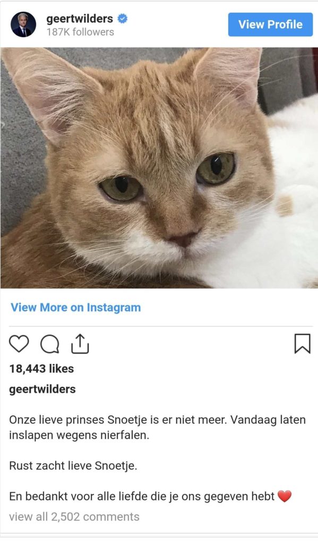Open the geertwilders profile avatar picture
The width and height of the screenshot is (318, 545).
point(23,24)
